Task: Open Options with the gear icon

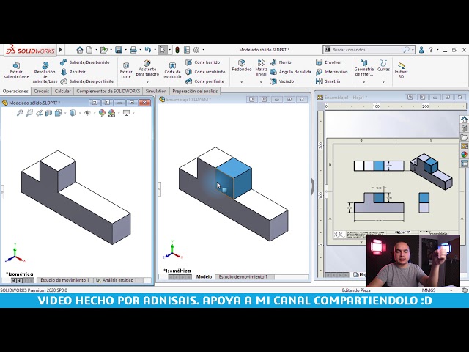Action: click(x=196, y=50)
